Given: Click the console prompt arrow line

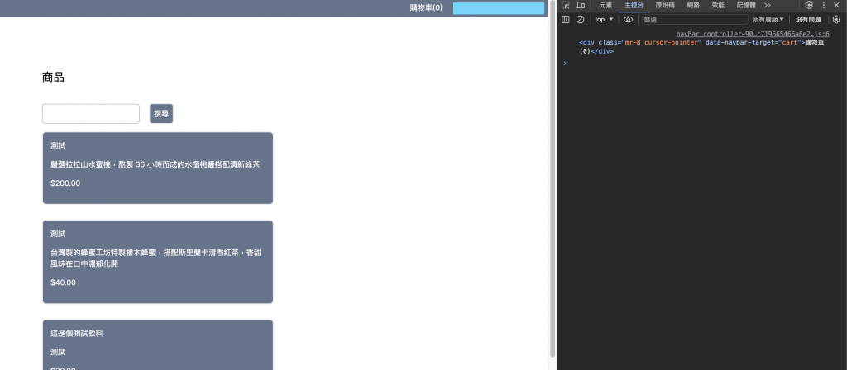Looking at the screenshot, I should click(x=565, y=63).
